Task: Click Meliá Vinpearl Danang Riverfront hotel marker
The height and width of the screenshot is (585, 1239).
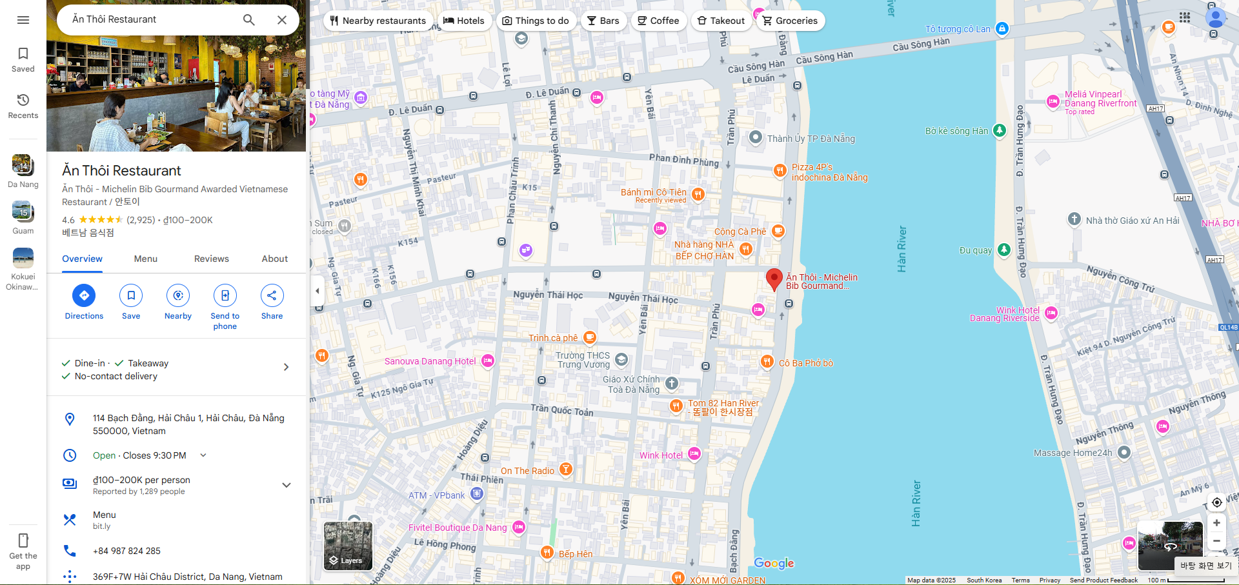Action: tap(1053, 102)
